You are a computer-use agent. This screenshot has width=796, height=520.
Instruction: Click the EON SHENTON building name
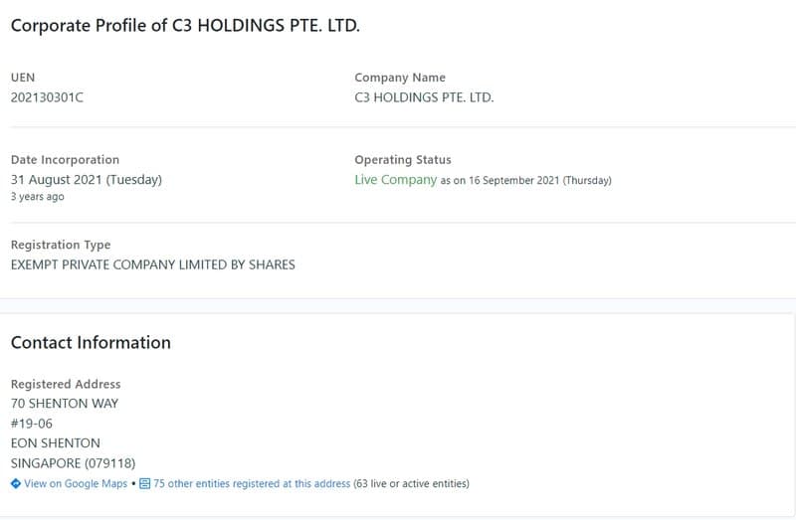coord(56,443)
